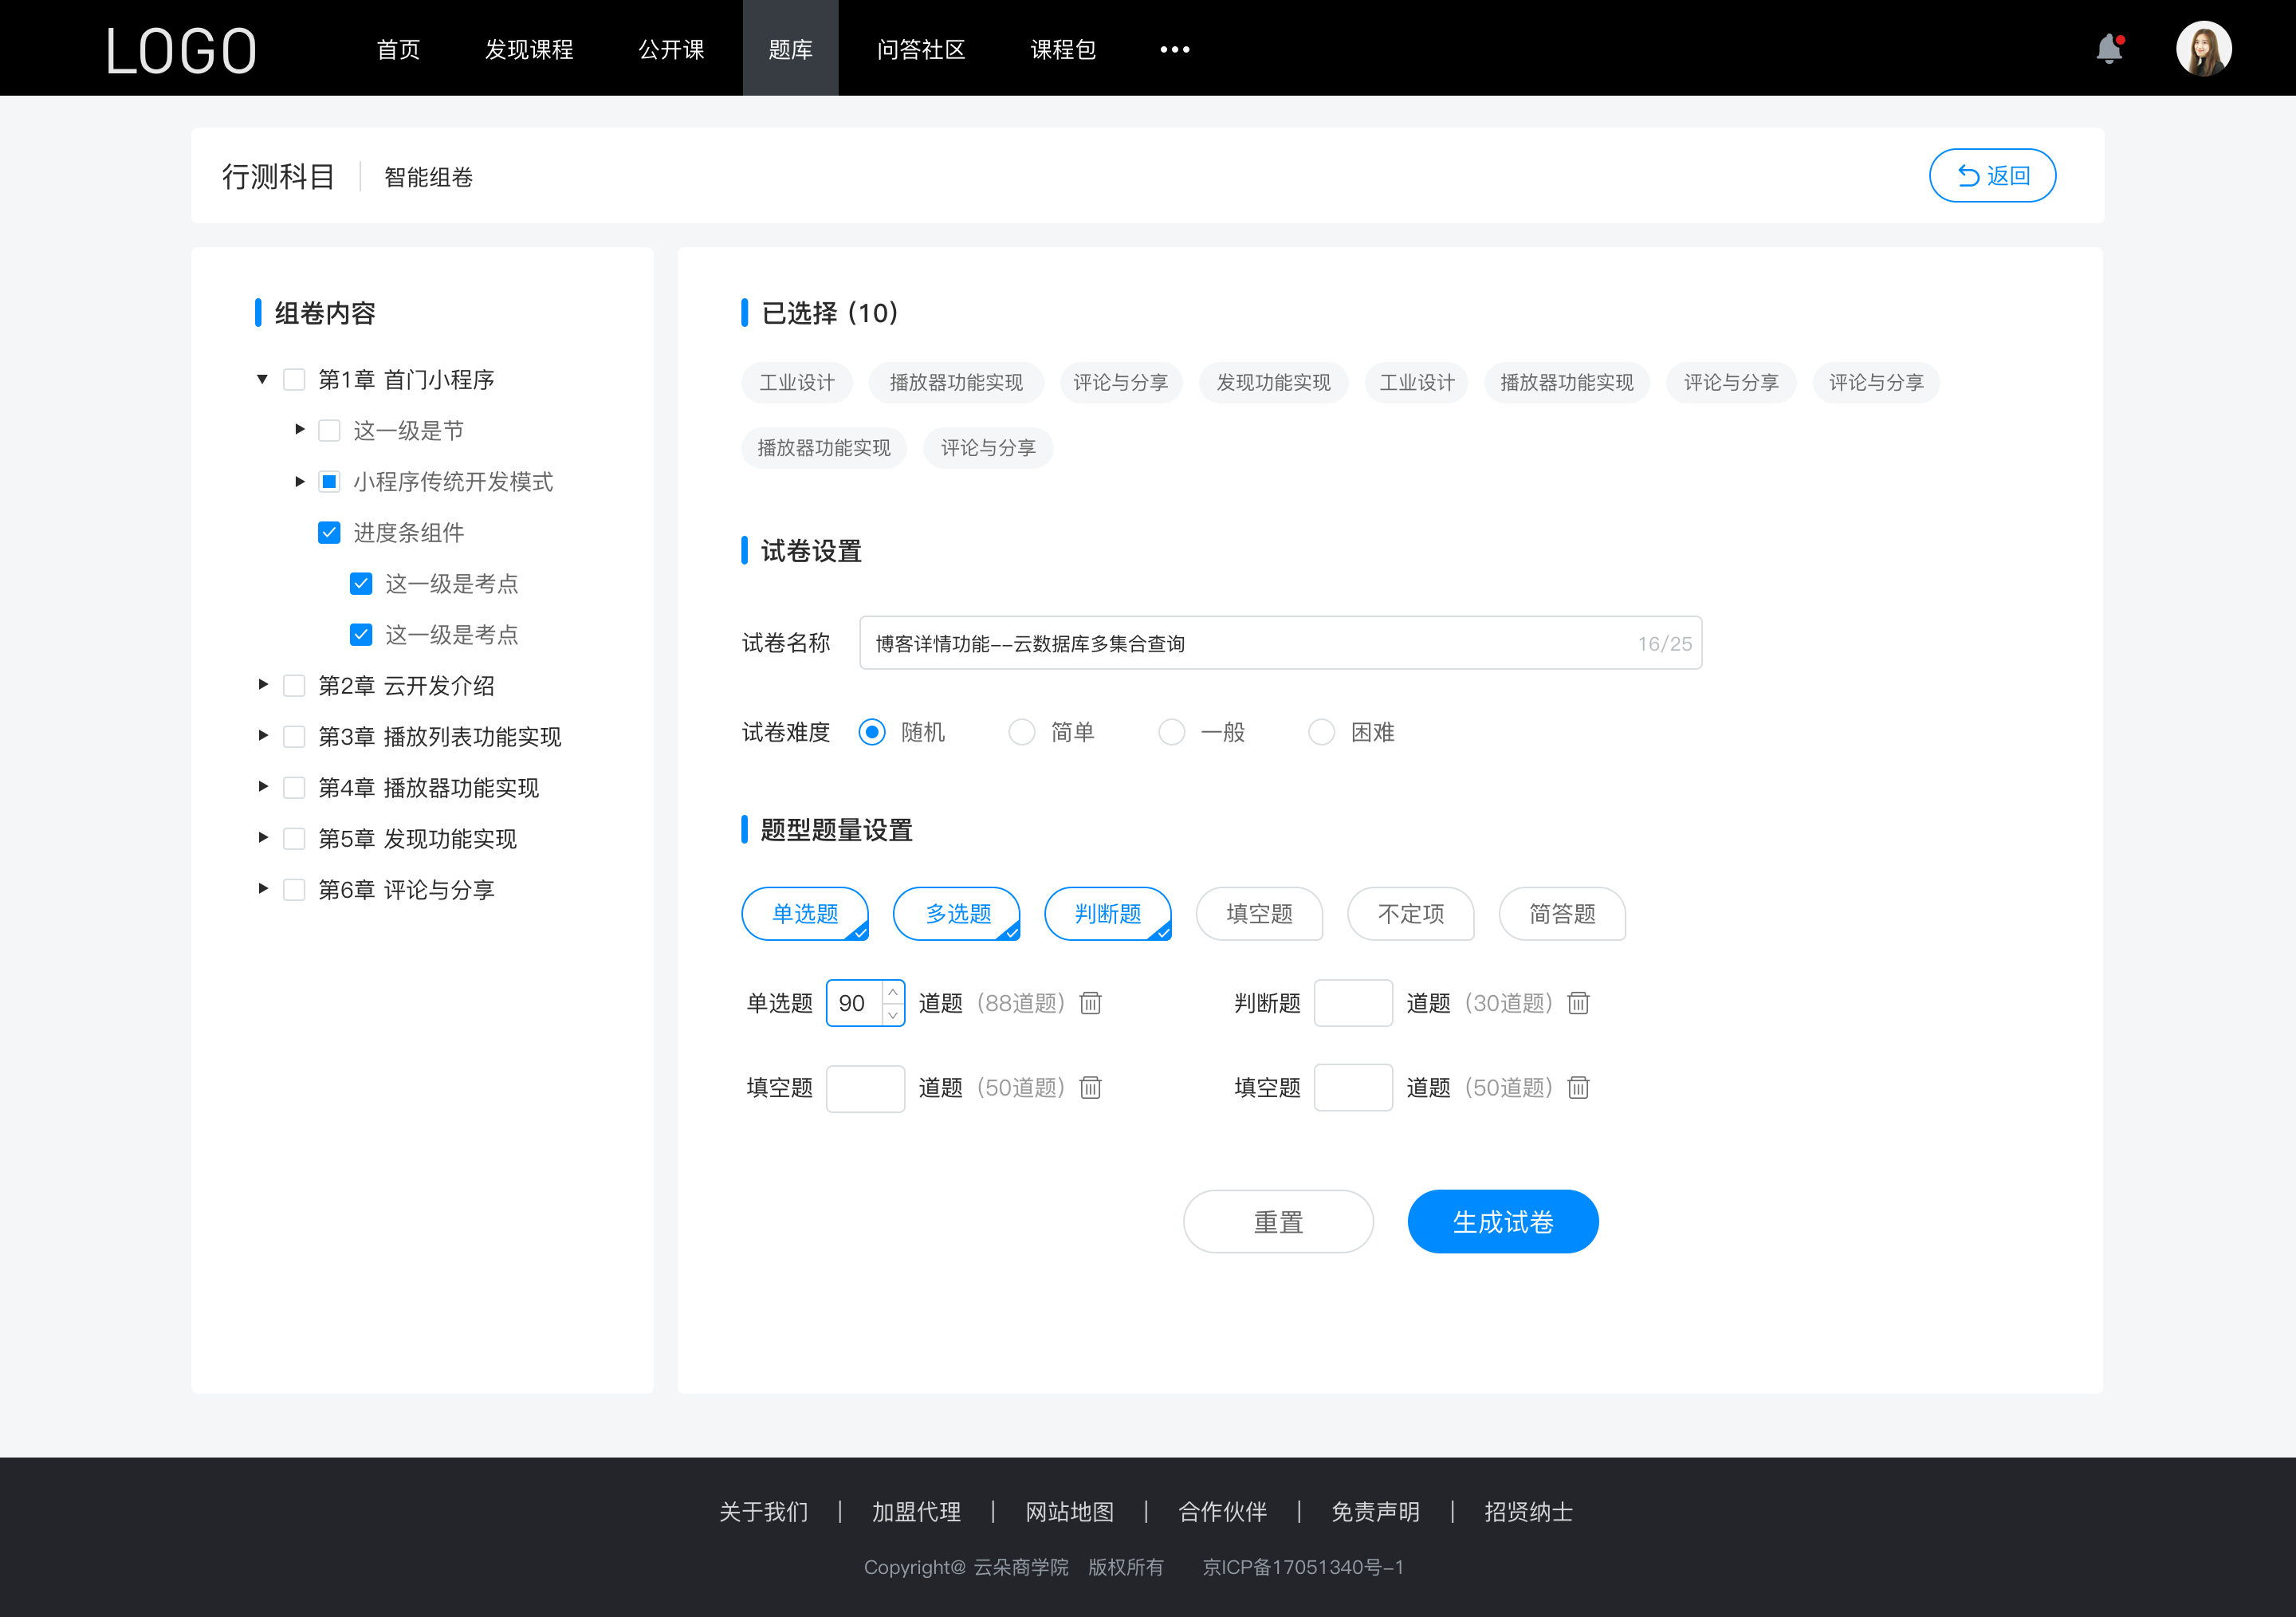Open the 题库 menu item
2296x1617 pixels.
(788, 47)
